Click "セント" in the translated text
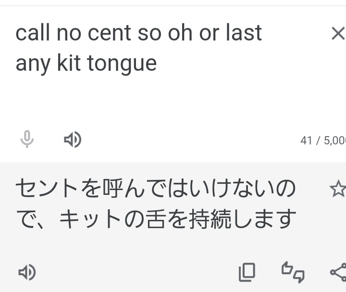This screenshot has width=346, height=292. pos(46,189)
